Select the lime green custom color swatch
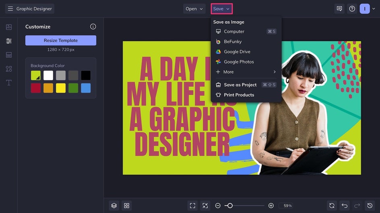 pyautogui.click(x=35, y=75)
